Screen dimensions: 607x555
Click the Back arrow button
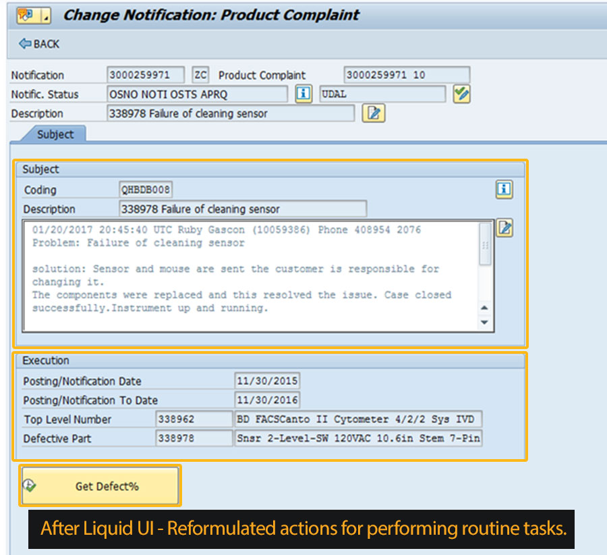click(39, 44)
